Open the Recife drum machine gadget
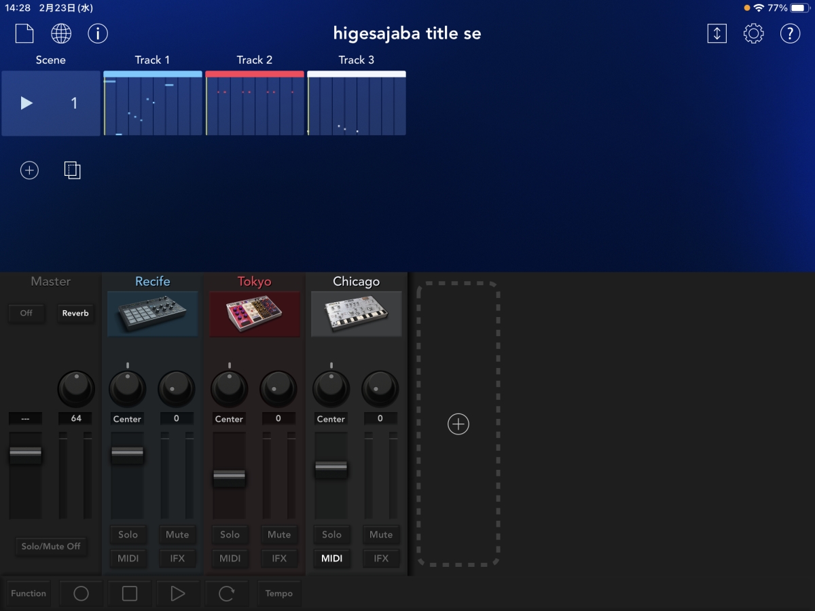 [x=152, y=314]
